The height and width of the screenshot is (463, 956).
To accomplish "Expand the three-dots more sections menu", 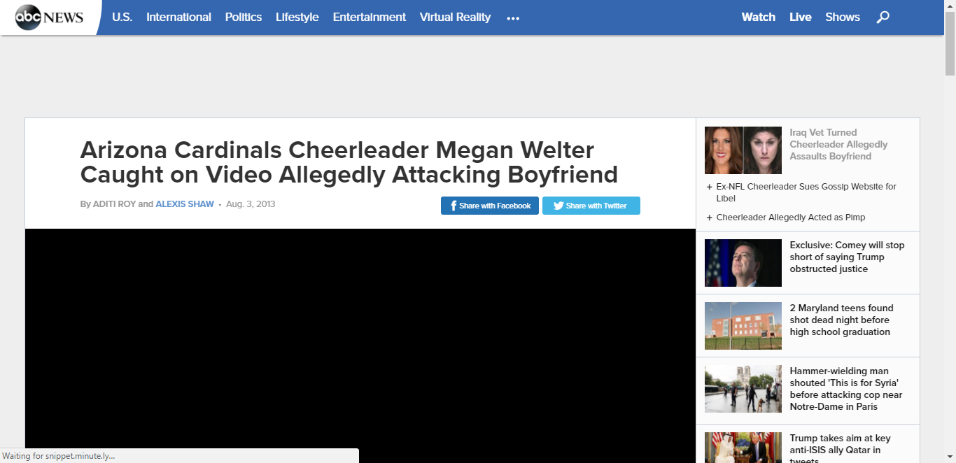I will pos(513,18).
